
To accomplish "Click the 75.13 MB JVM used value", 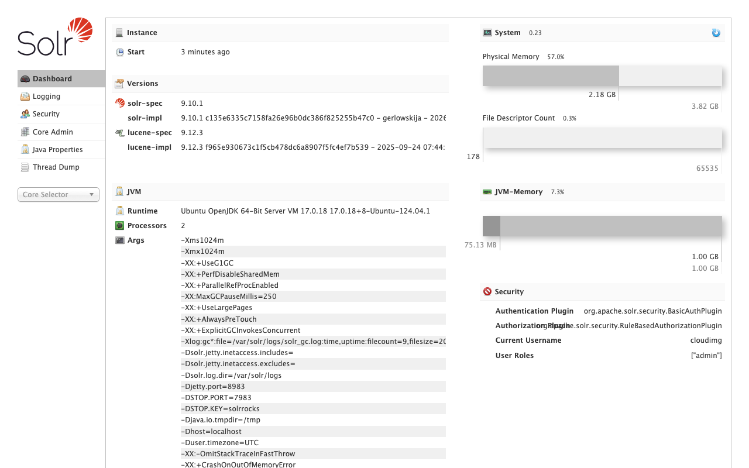I will (x=480, y=245).
